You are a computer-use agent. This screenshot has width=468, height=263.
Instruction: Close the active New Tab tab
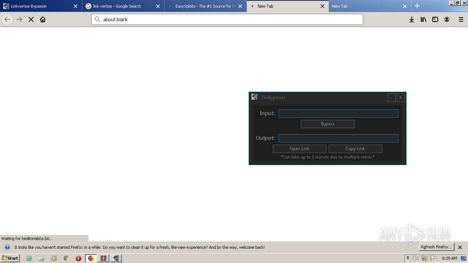point(322,6)
